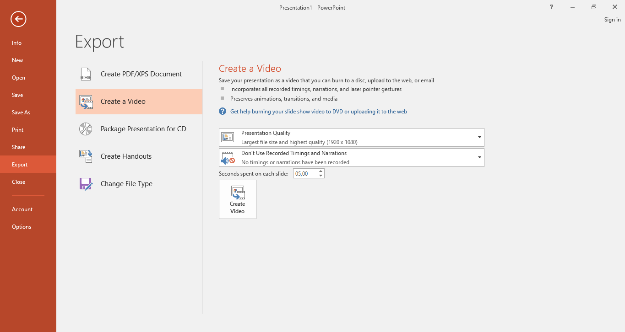625x332 pixels.
Task: Minimize the PowerPoint window
Action: [572, 7]
